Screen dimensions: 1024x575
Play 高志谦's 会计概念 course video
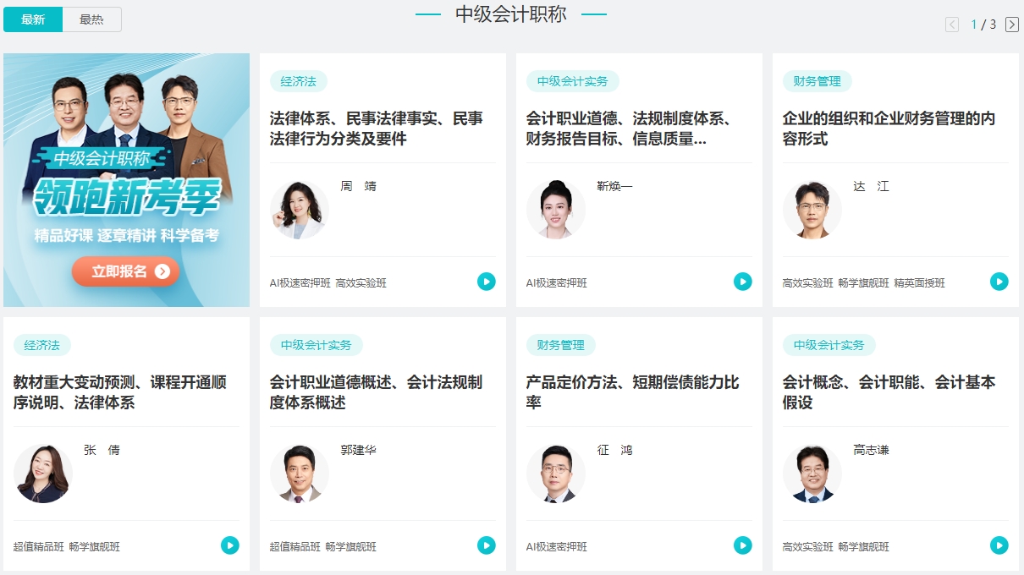[999, 545]
